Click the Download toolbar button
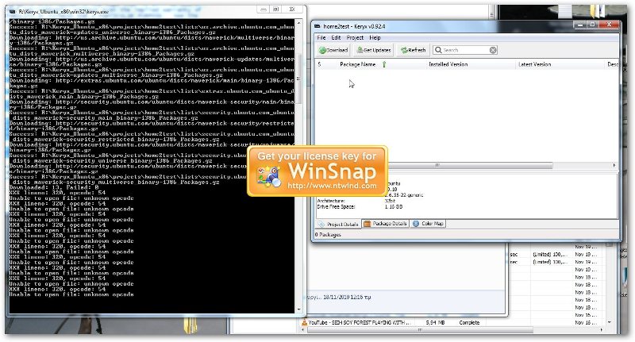Image resolution: width=635 pixels, height=342 pixels. [x=333, y=50]
